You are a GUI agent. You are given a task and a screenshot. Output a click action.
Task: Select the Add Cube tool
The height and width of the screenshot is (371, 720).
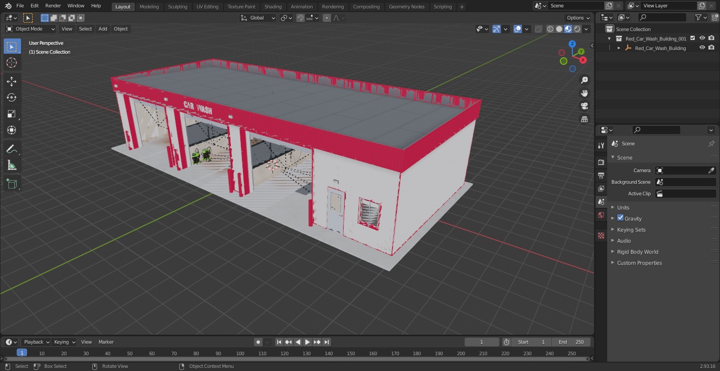coord(12,184)
